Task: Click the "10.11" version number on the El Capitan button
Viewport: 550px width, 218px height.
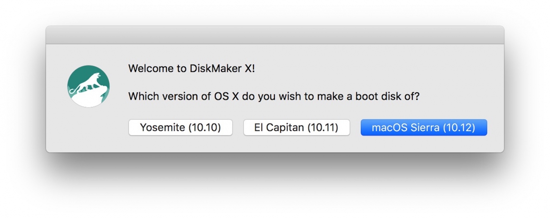Action: (x=323, y=127)
